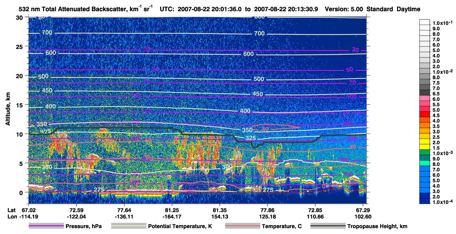The height and width of the screenshot is (234, 456).
Task: Click latitude value 67.29
Action: click(363, 210)
